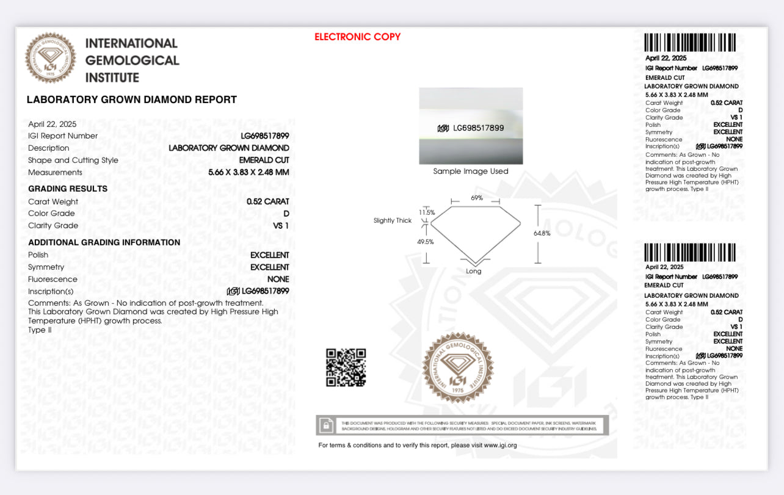Click the Color Grade D under GRADING RESULTS
Viewport: 784px width, 495px height.
286,214
